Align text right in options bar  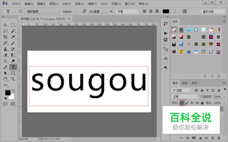pos(157,11)
